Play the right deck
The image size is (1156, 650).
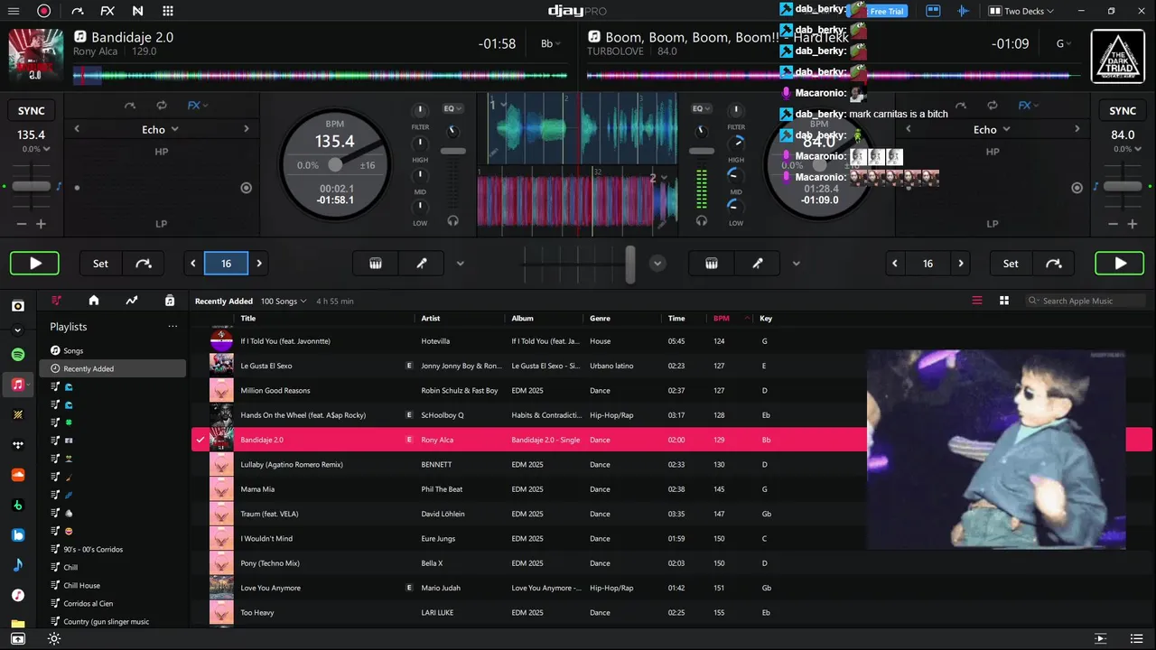1120,264
